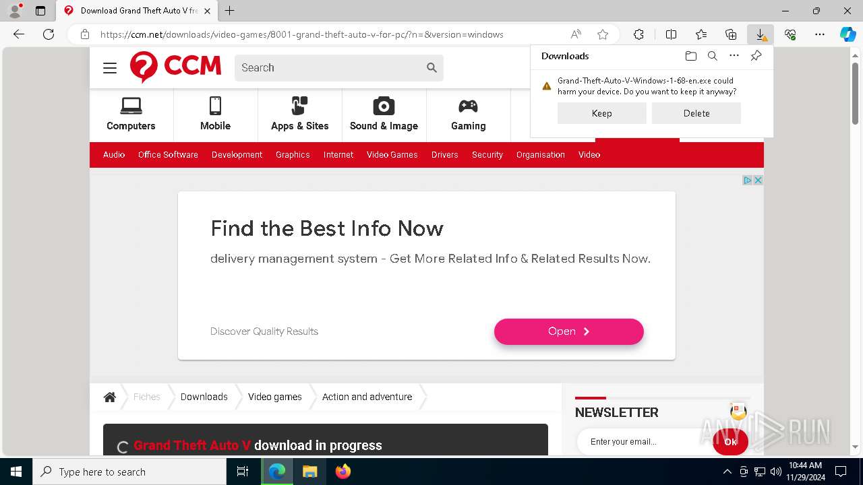The image size is (863, 485).
Task: Select the Development menu item
Action: point(237,154)
